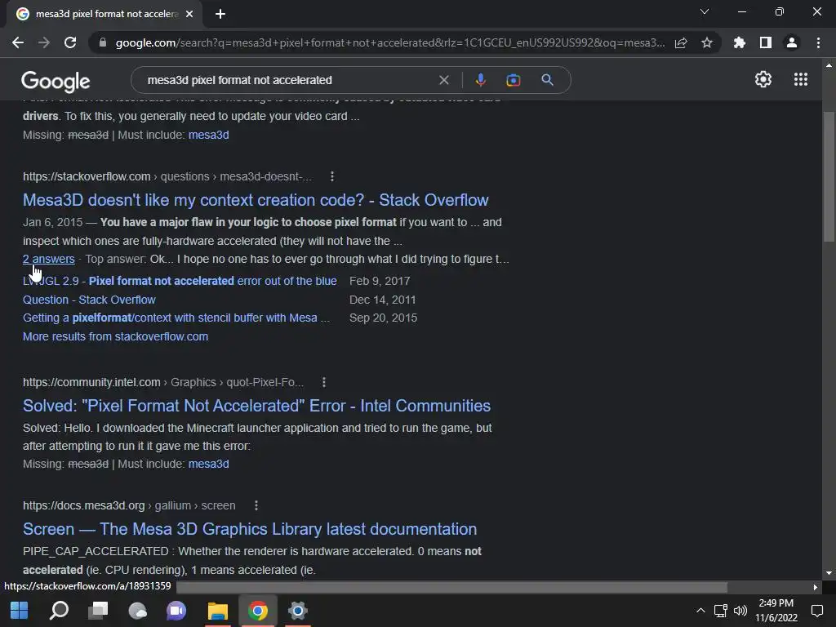
Task: Open Google quick settings gear
Action: point(763,79)
